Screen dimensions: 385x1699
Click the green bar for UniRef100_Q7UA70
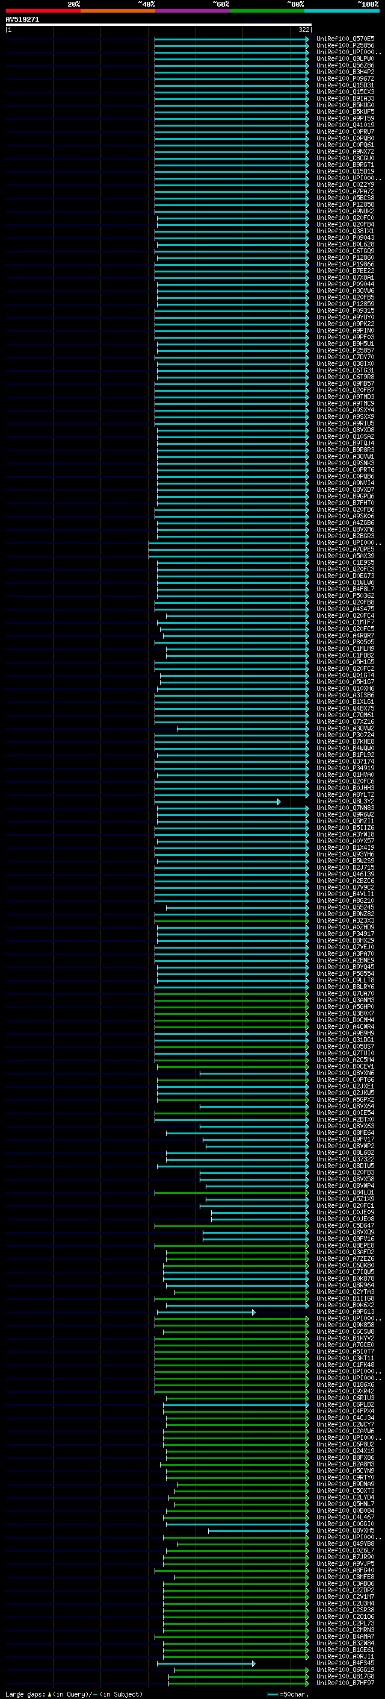[232, 993]
